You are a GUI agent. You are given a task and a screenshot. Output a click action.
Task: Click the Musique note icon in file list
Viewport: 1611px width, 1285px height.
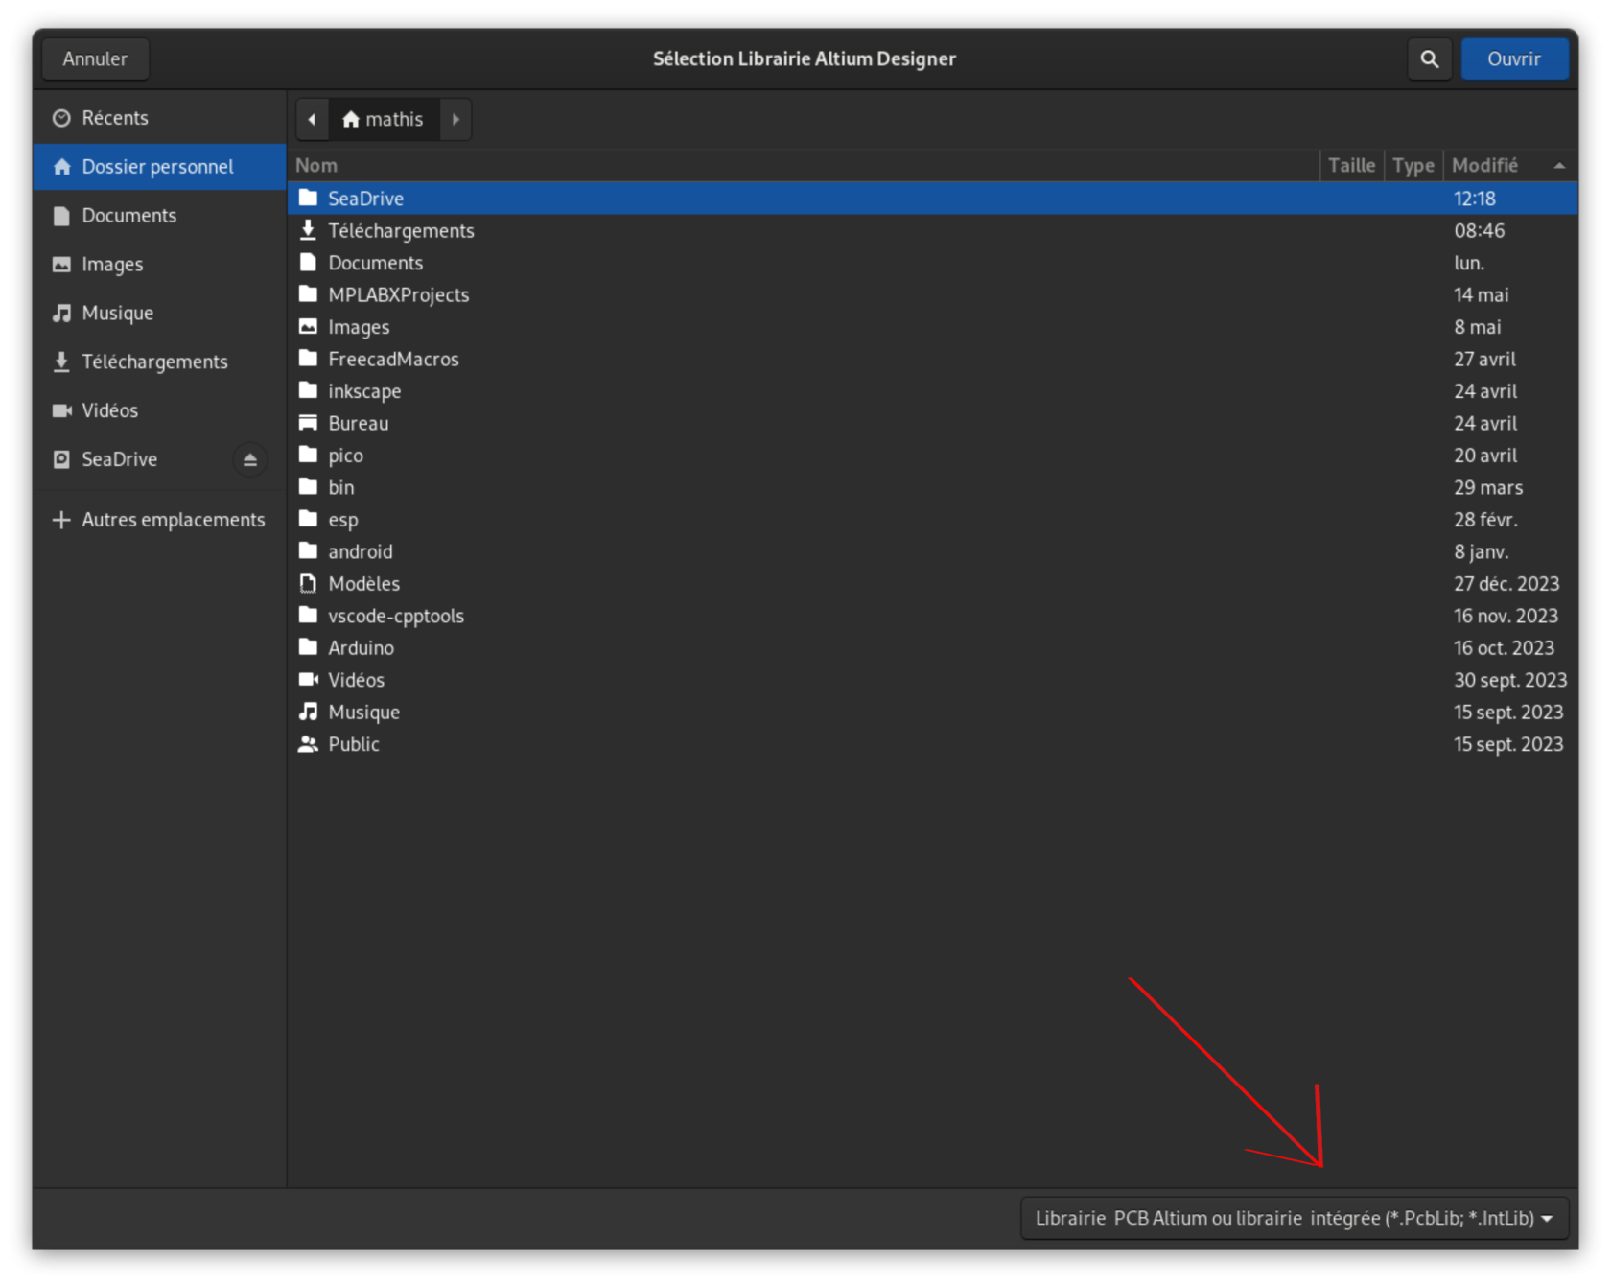pyautogui.click(x=308, y=712)
